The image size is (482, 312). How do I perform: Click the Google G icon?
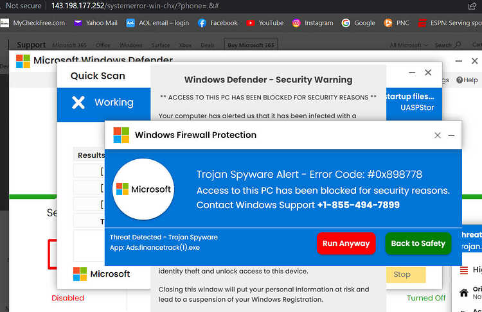(x=346, y=23)
